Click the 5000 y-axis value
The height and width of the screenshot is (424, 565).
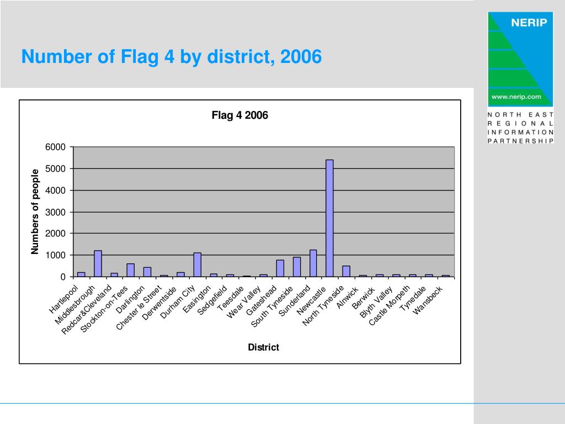pyautogui.click(x=56, y=169)
